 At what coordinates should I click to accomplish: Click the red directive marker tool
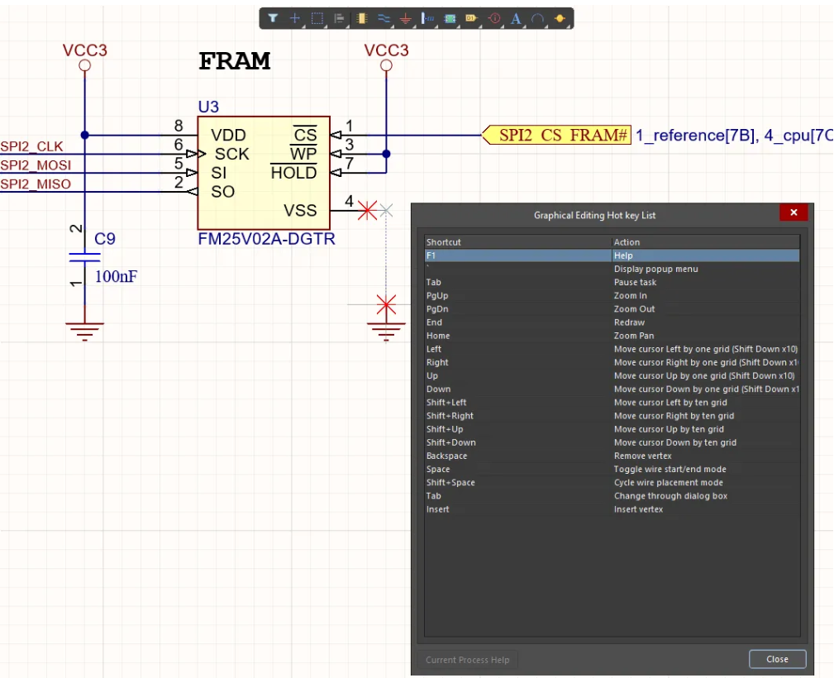494,19
